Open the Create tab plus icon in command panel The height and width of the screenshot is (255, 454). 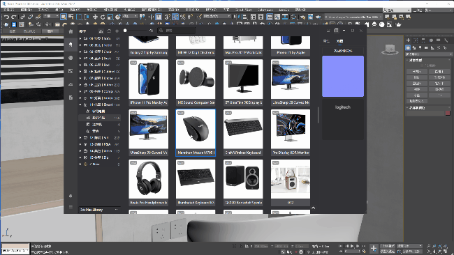(409, 40)
